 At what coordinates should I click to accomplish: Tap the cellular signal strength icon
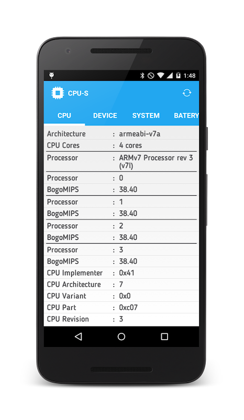[170, 76]
